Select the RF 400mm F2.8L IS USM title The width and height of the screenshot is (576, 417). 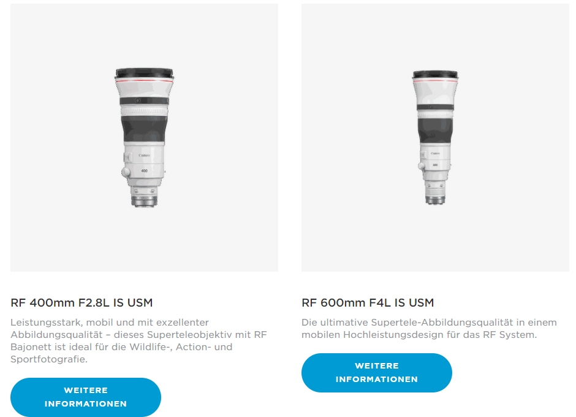click(81, 303)
